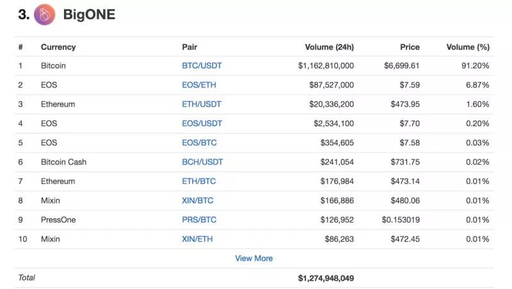This screenshot has height=289, width=512.
Task: Open the BCH/USDT pair link
Action: 202,162
